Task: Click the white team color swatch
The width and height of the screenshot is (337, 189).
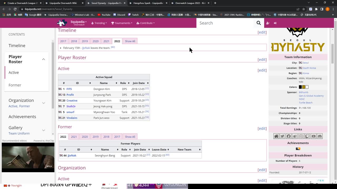Action: click(307, 87)
